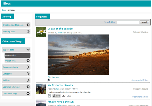Like the My favourite biscuits post
The width and height of the screenshot is (152, 106).
[57, 96]
